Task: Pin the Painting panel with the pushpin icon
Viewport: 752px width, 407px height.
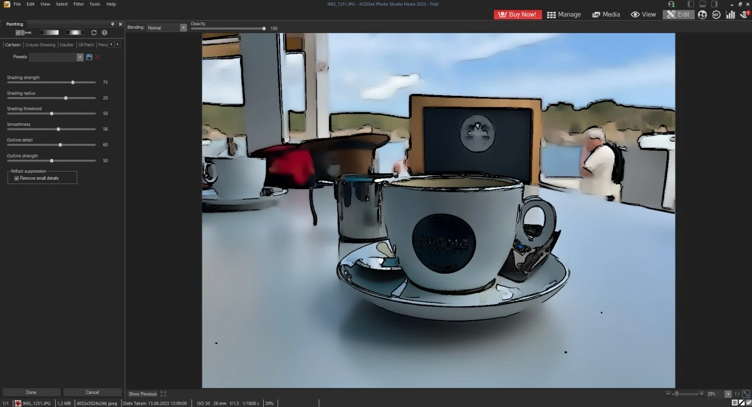Action: (112, 24)
